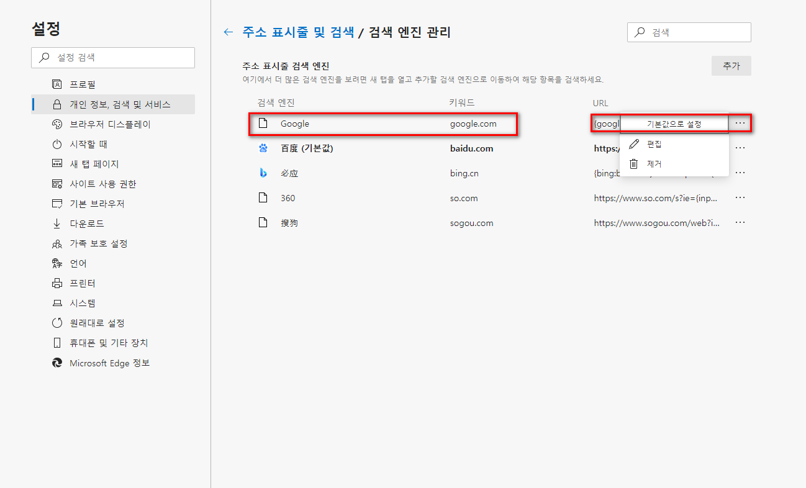Click the 검색 엔진 column header

click(276, 102)
